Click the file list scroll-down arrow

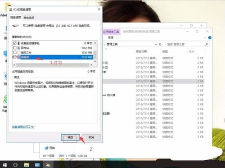(x=95, y=61)
